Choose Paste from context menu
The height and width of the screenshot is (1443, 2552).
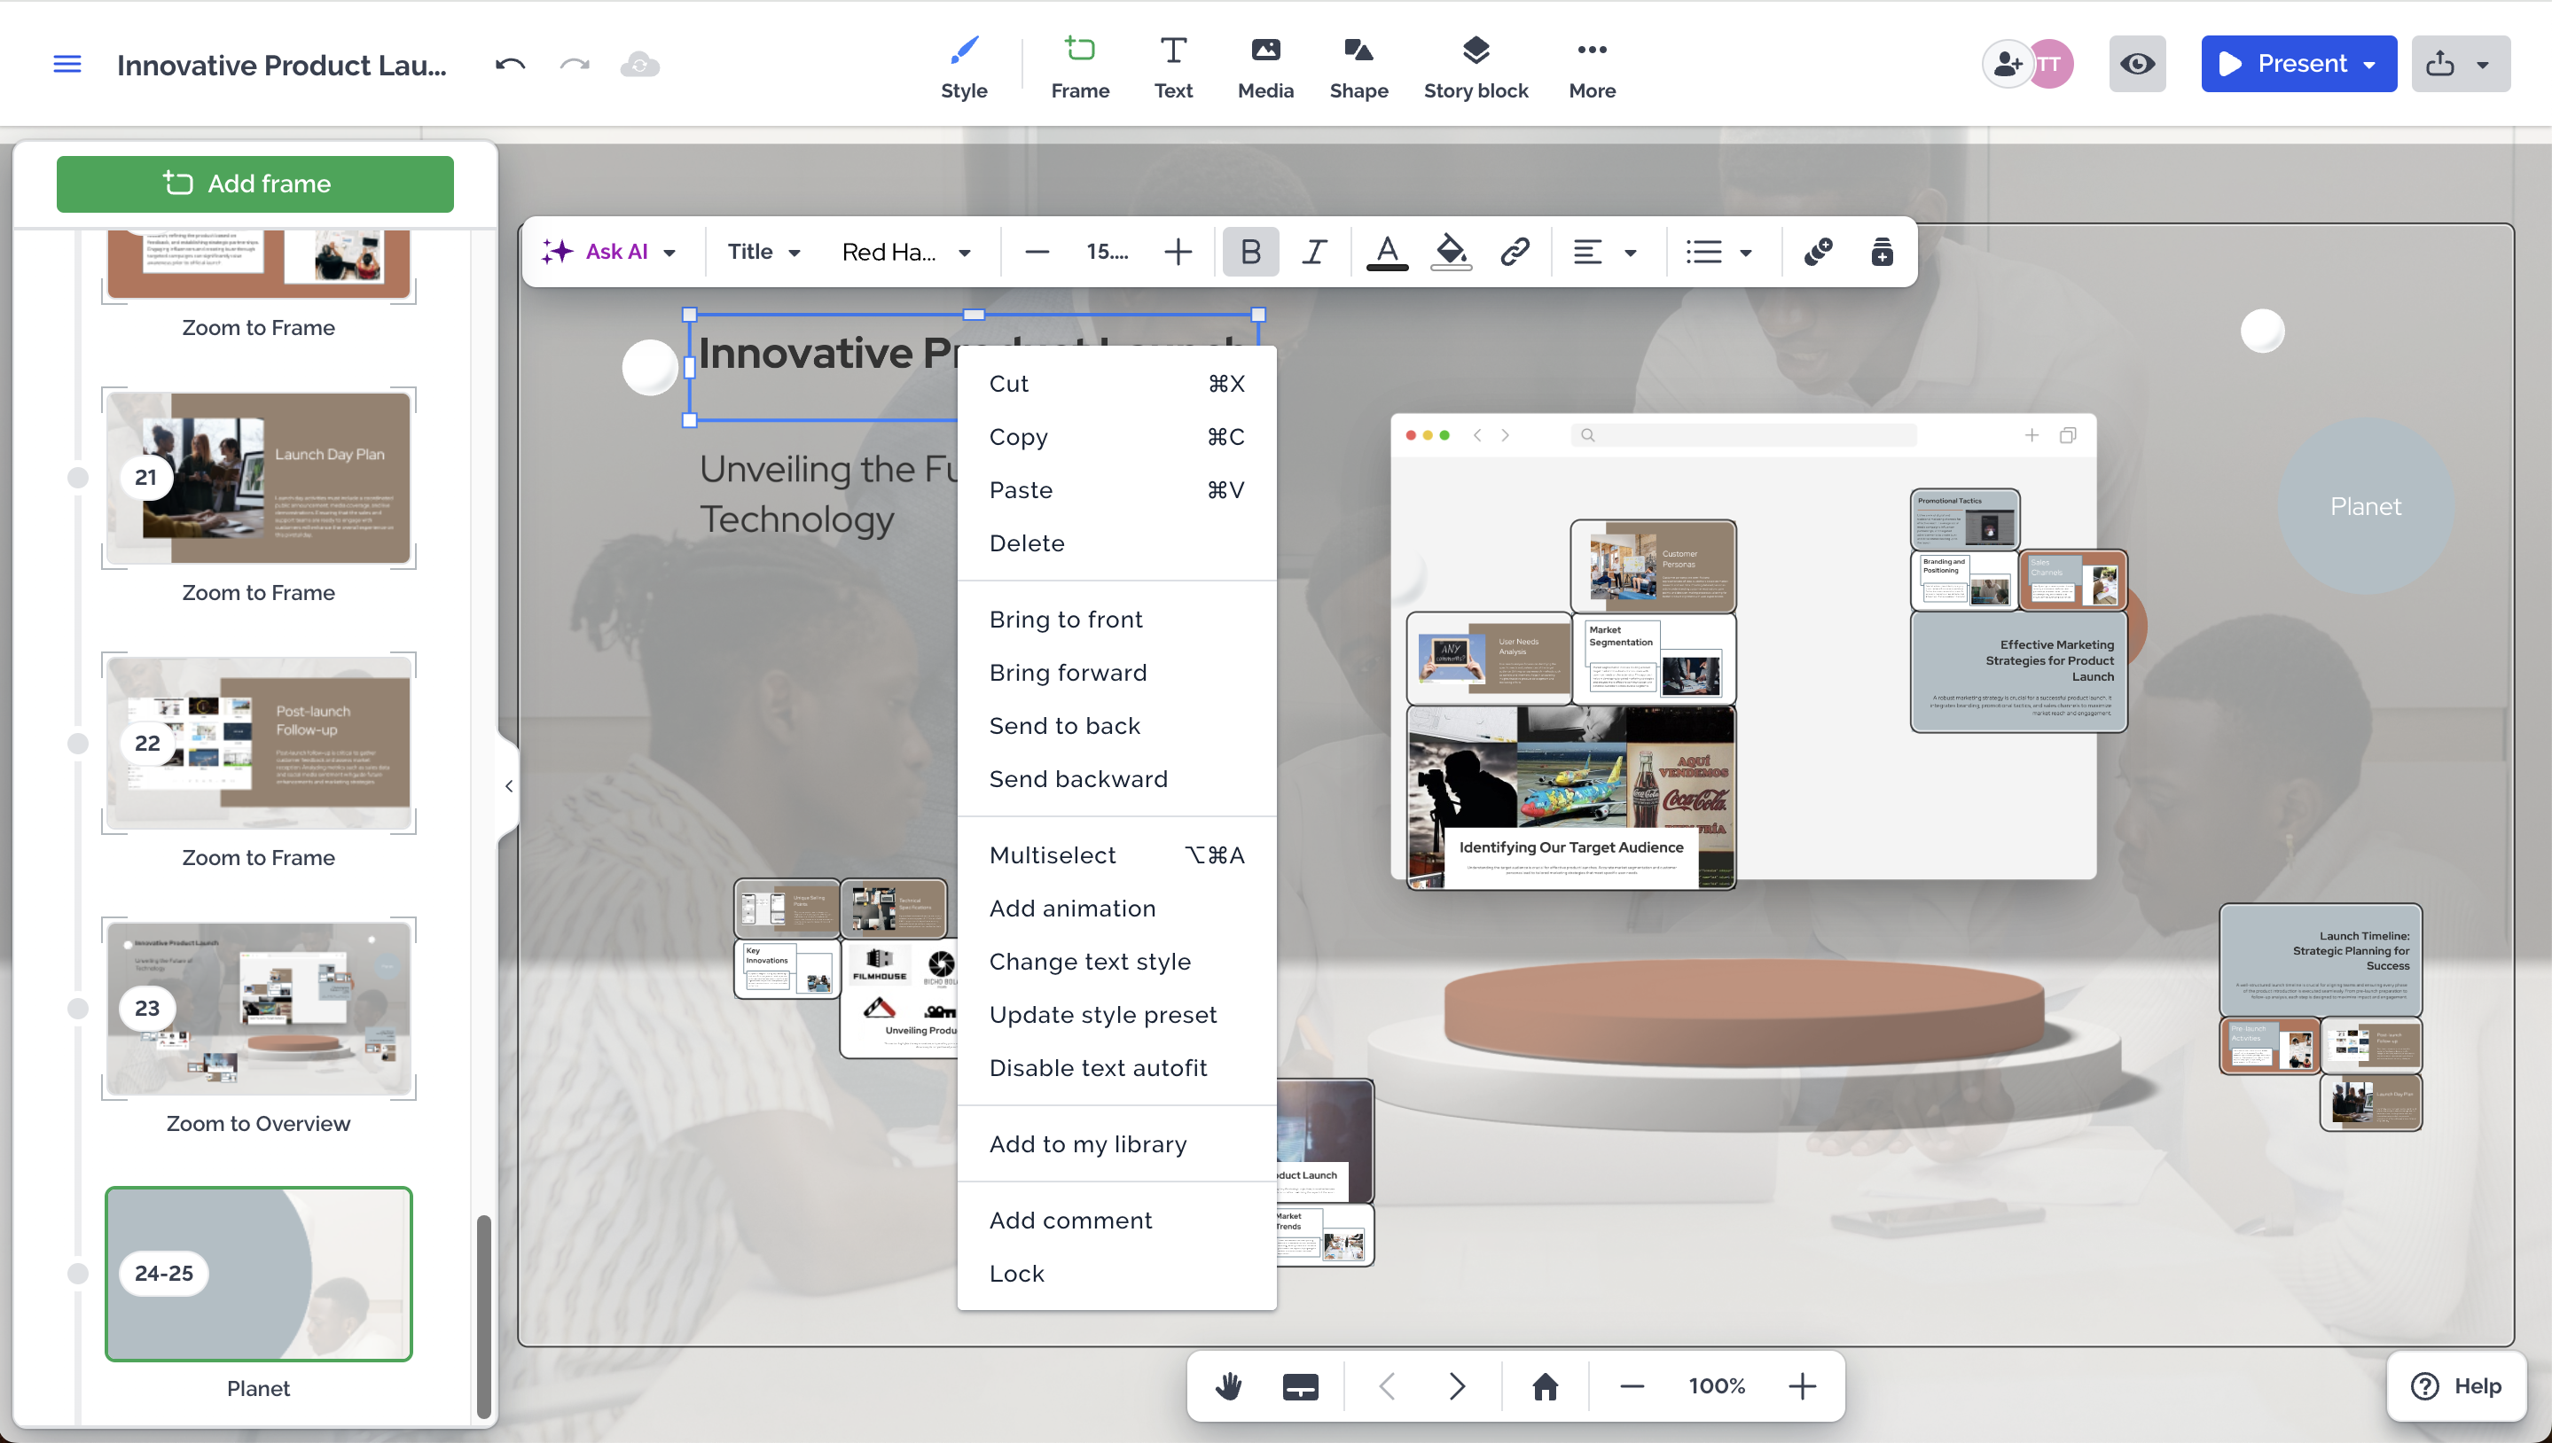point(1116,490)
